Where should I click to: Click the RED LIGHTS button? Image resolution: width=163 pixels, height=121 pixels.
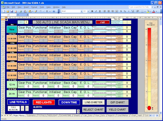pyautogui.click(x=44, y=102)
